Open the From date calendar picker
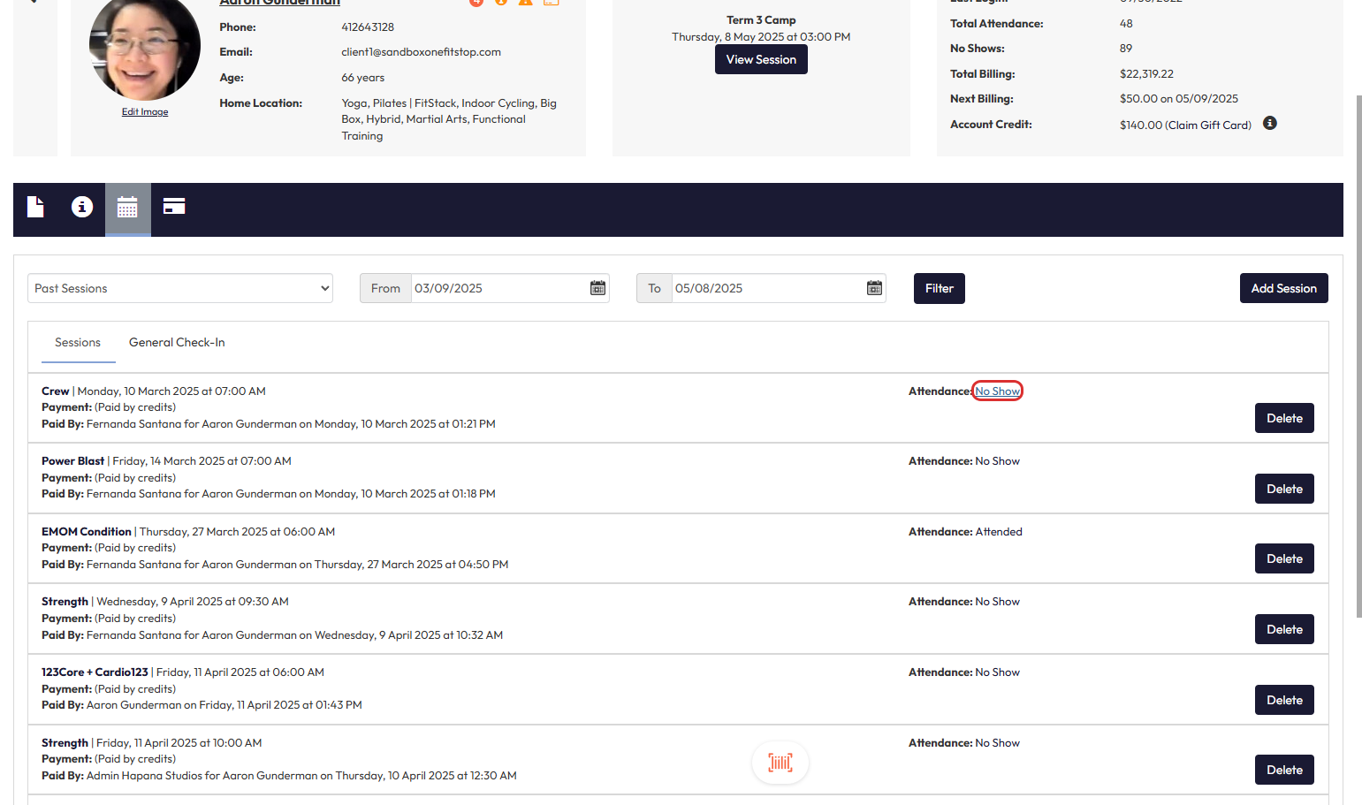This screenshot has width=1362, height=805. coord(597,288)
